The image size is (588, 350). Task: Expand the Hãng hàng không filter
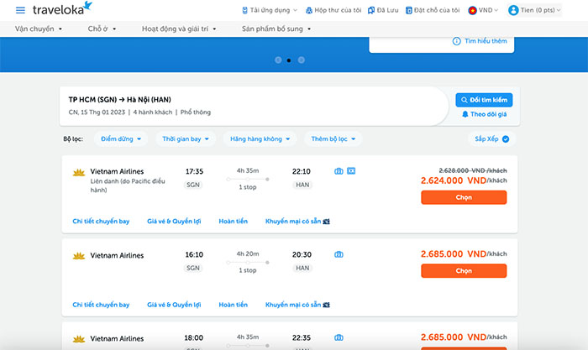(260, 139)
